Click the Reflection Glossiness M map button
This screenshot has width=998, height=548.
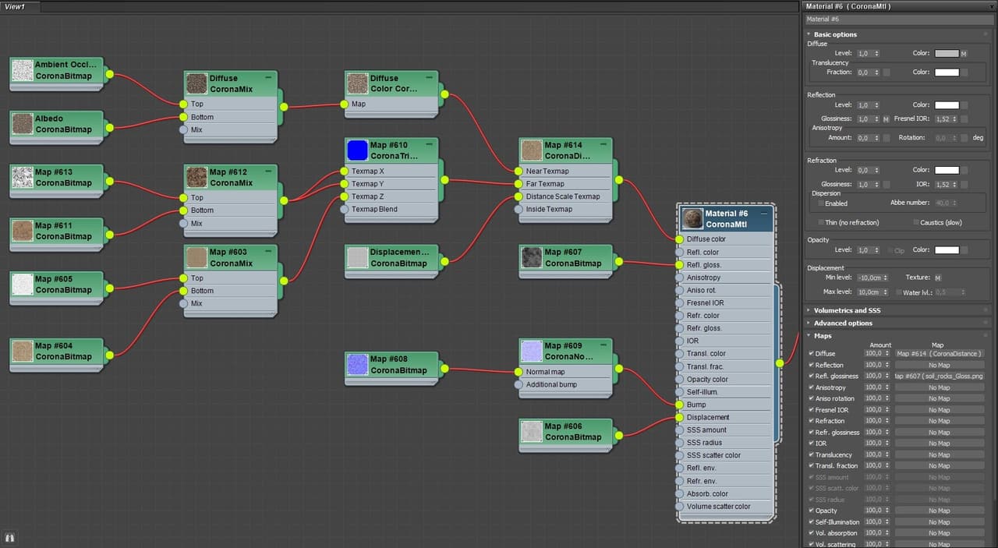tap(886, 119)
